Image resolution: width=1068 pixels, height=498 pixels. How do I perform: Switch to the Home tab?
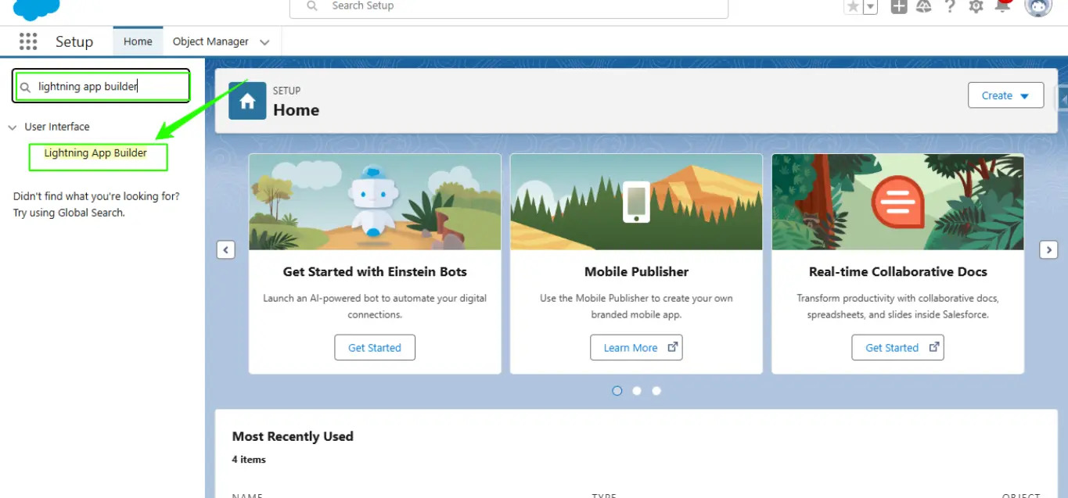click(x=138, y=41)
